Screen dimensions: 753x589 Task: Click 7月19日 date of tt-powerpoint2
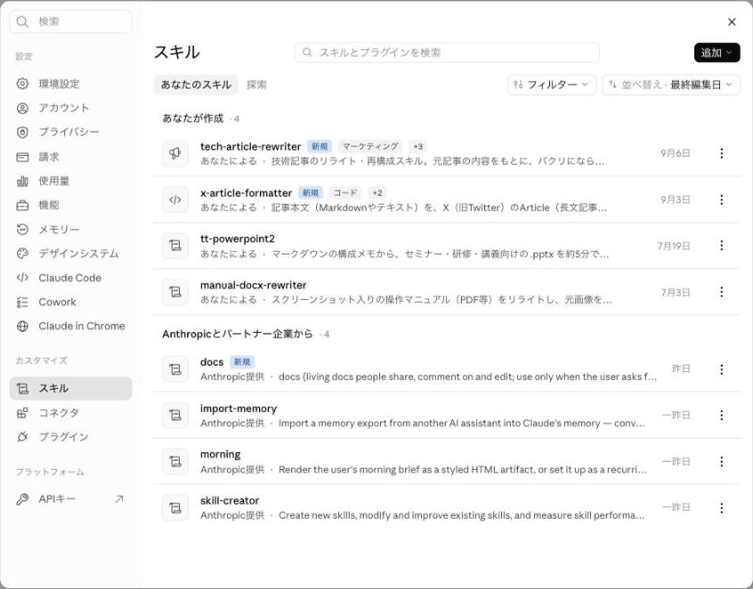click(x=674, y=246)
